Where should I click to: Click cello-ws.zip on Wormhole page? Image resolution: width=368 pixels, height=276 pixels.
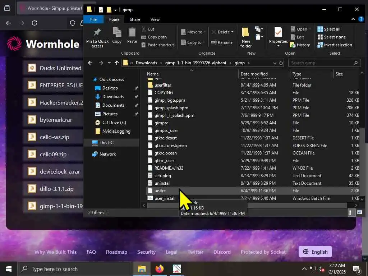[x=55, y=137]
